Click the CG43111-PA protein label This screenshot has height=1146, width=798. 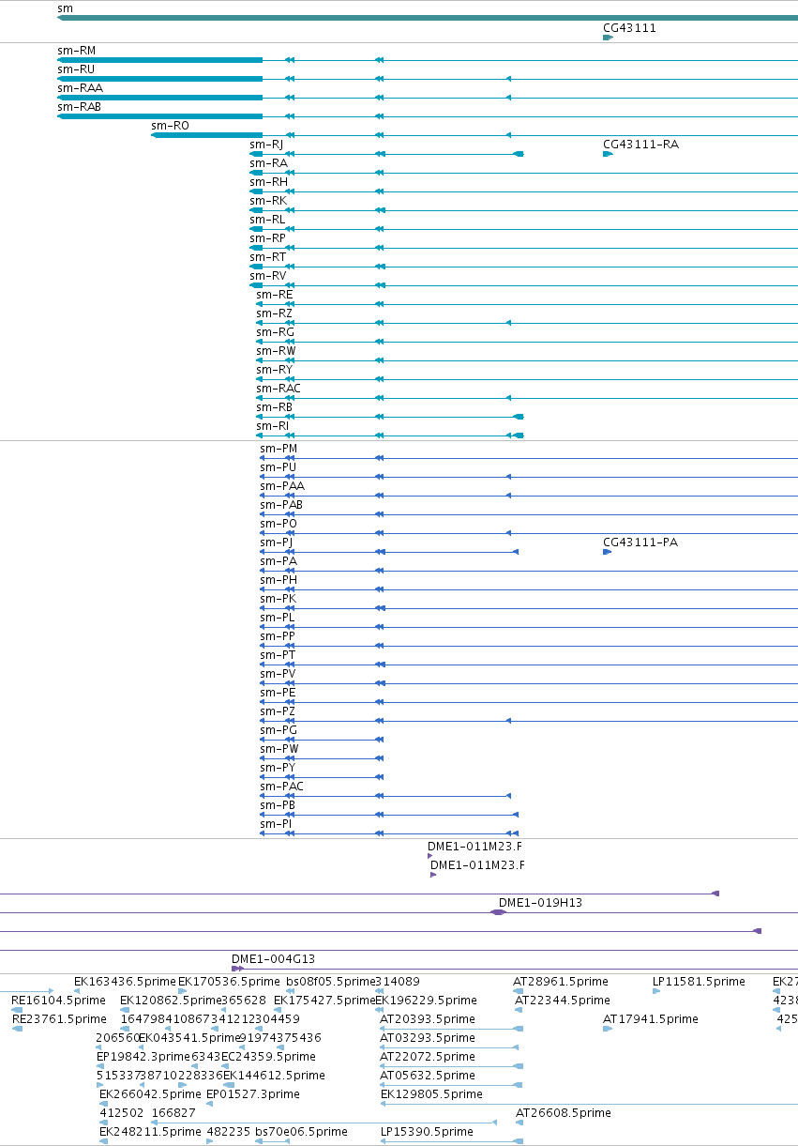coord(640,542)
